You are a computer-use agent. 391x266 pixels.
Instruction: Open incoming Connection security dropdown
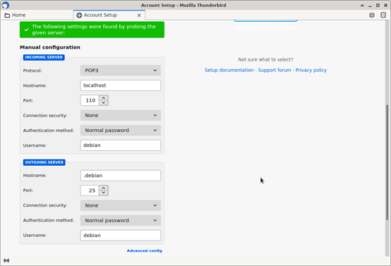coord(121,116)
